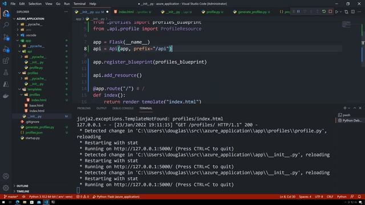Run the Python file with play icon

coord(336,12)
